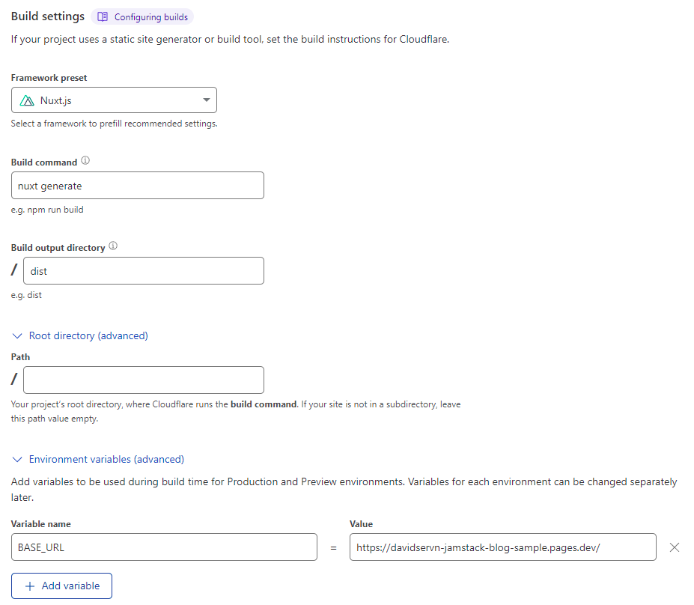The height and width of the screenshot is (605, 694).
Task: Click the chevron beside Environment variables (advanced)
Action: [16, 458]
